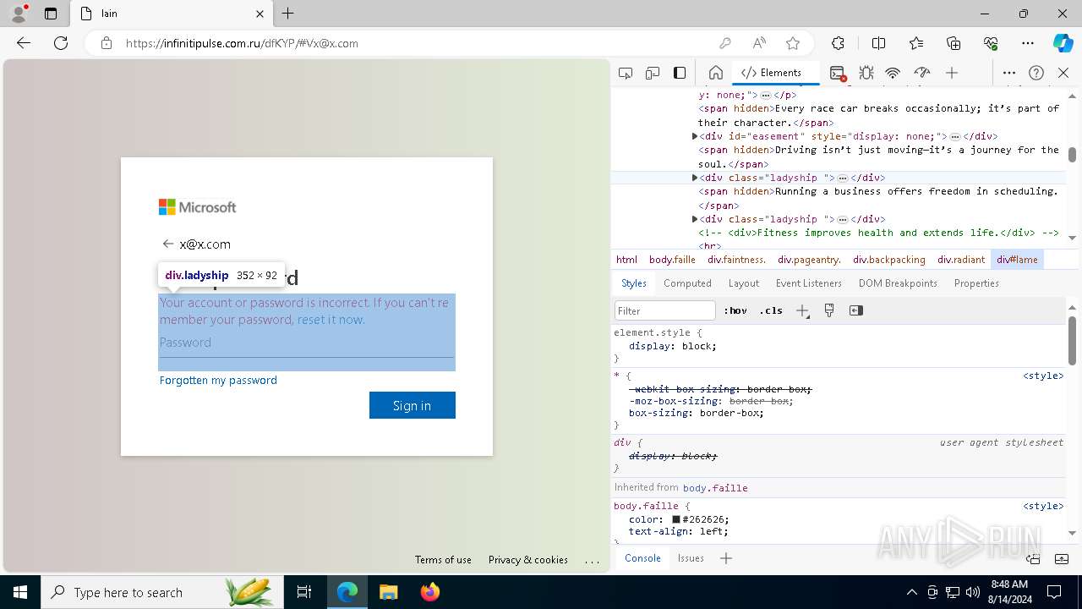1082x609 pixels.
Task: Toggle the .cls class editor
Action: click(x=771, y=310)
